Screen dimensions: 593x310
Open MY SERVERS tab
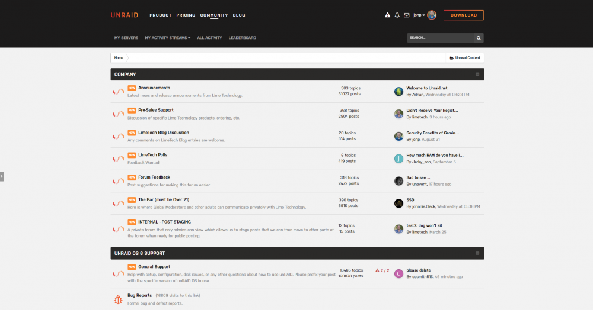point(126,38)
